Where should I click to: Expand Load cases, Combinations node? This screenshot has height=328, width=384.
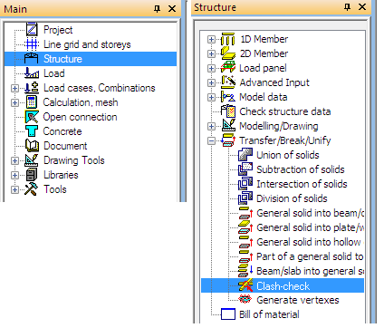(14, 88)
